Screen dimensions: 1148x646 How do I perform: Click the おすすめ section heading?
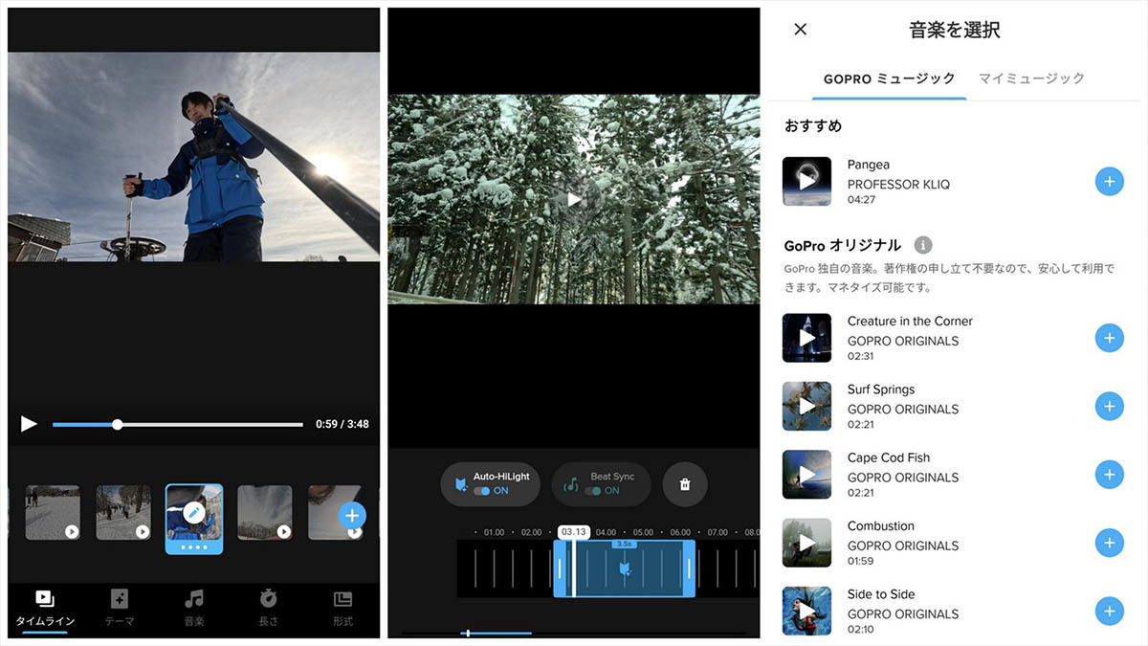pos(813,126)
